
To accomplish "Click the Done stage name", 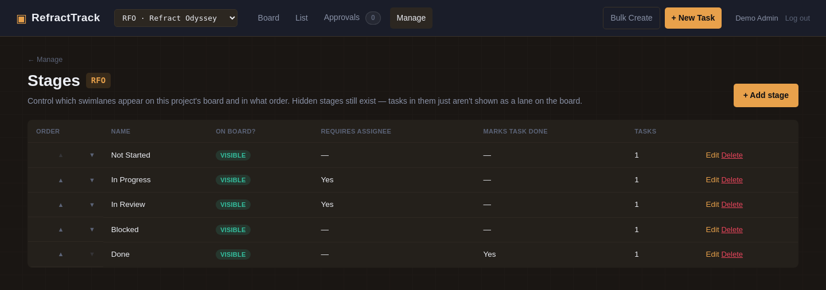I will tap(120, 254).
